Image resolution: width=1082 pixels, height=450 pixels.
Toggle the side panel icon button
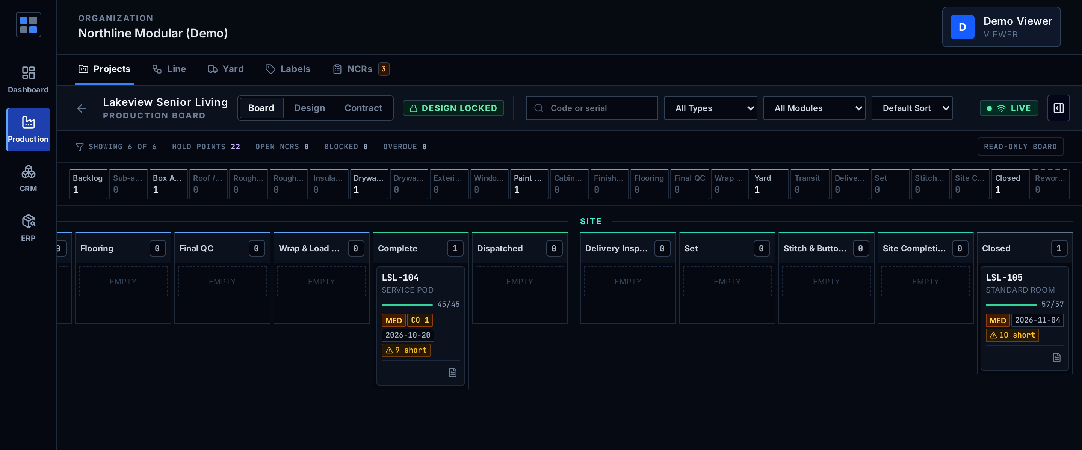(x=1058, y=108)
